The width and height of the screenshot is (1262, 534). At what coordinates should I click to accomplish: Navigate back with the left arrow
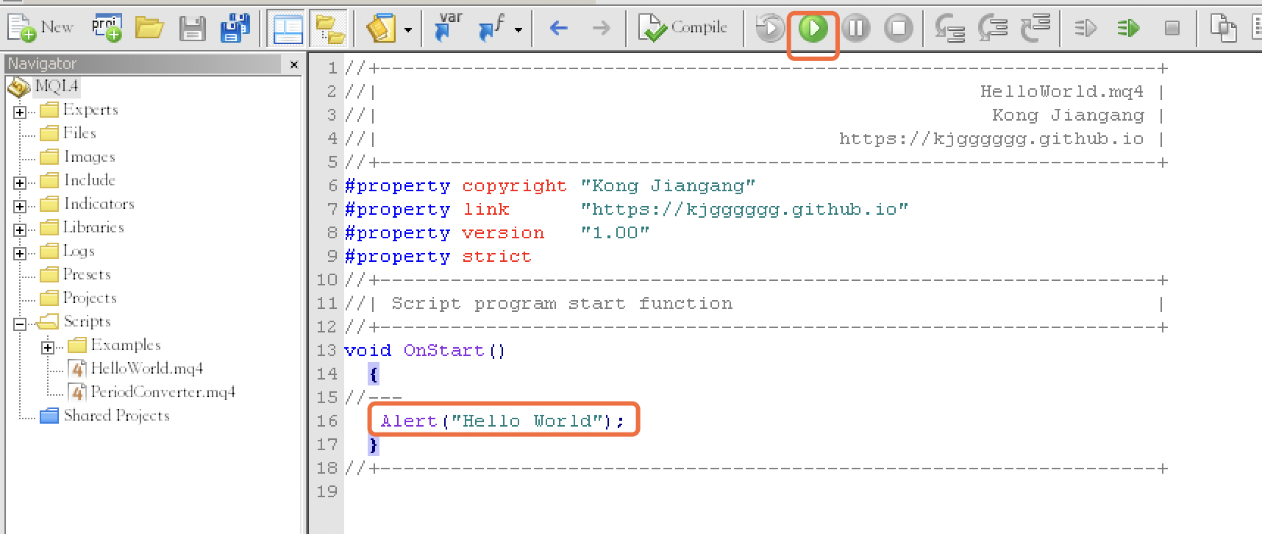(x=559, y=29)
